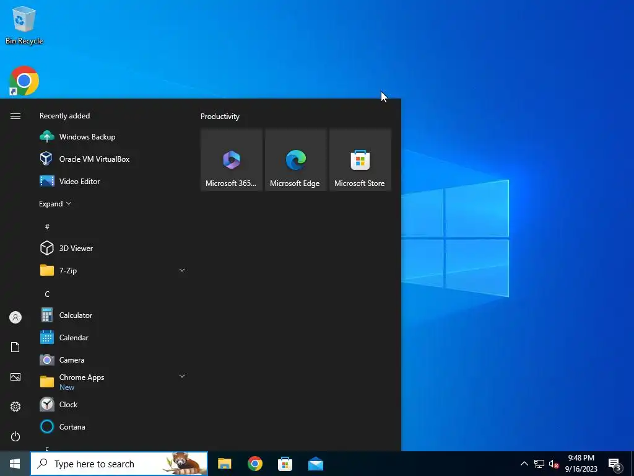Screen dimensions: 634x476
Task: Open the clock and date flyout
Action: [581, 464]
